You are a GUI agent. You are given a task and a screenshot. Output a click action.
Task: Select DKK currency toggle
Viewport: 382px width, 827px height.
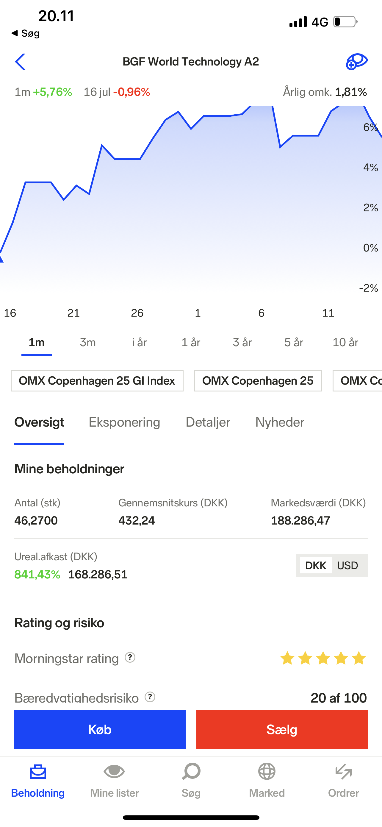point(316,565)
